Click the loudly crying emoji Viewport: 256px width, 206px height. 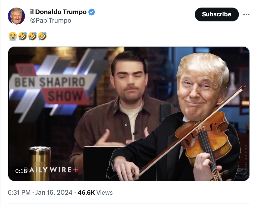pos(13,36)
